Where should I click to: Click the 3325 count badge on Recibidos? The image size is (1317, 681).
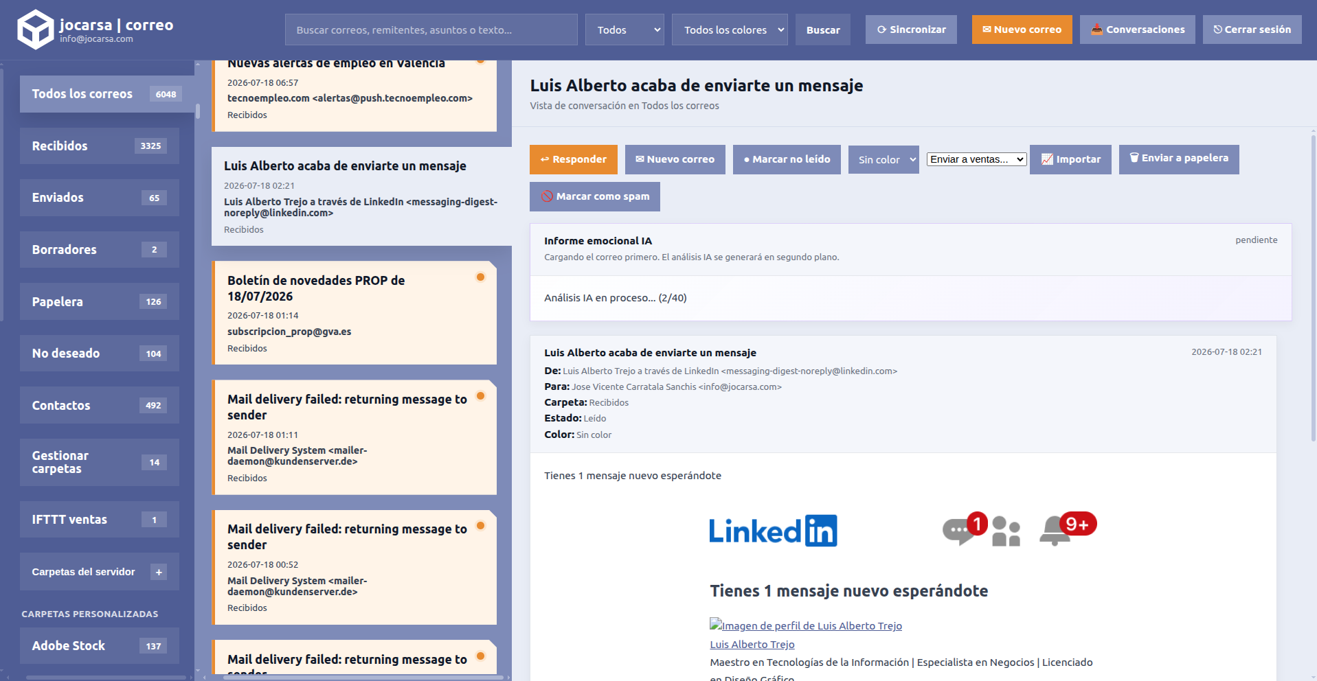point(150,146)
